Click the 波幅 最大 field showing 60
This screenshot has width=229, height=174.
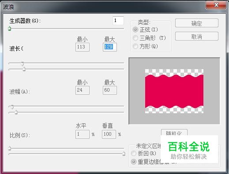pos(110,90)
